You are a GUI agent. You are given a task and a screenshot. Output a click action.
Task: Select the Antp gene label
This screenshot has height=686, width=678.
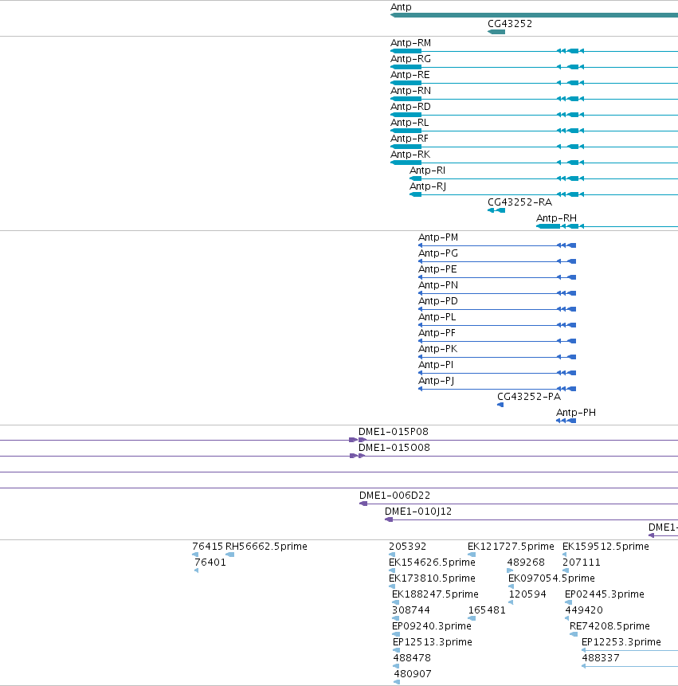[x=401, y=7]
